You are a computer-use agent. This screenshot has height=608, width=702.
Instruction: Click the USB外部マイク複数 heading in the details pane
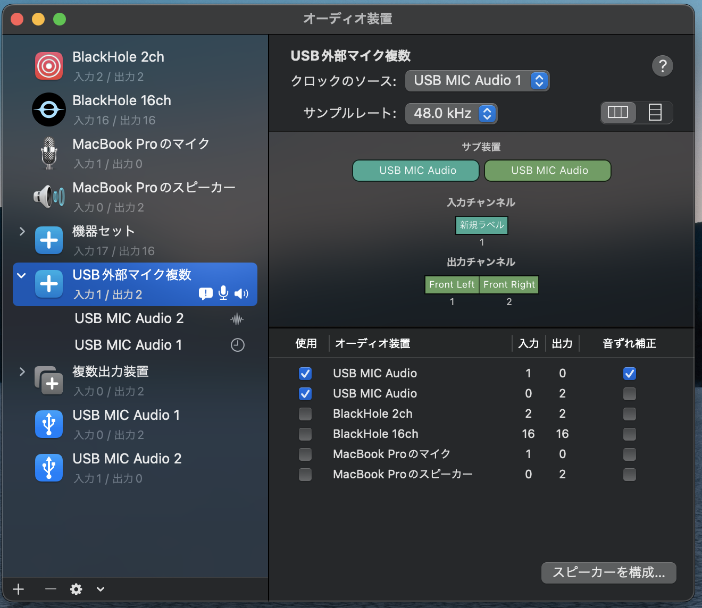pyautogui.click(x=351, y=56)
